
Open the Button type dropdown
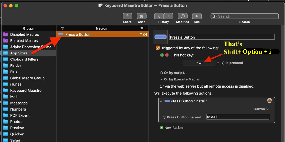[x=261, y=109]
